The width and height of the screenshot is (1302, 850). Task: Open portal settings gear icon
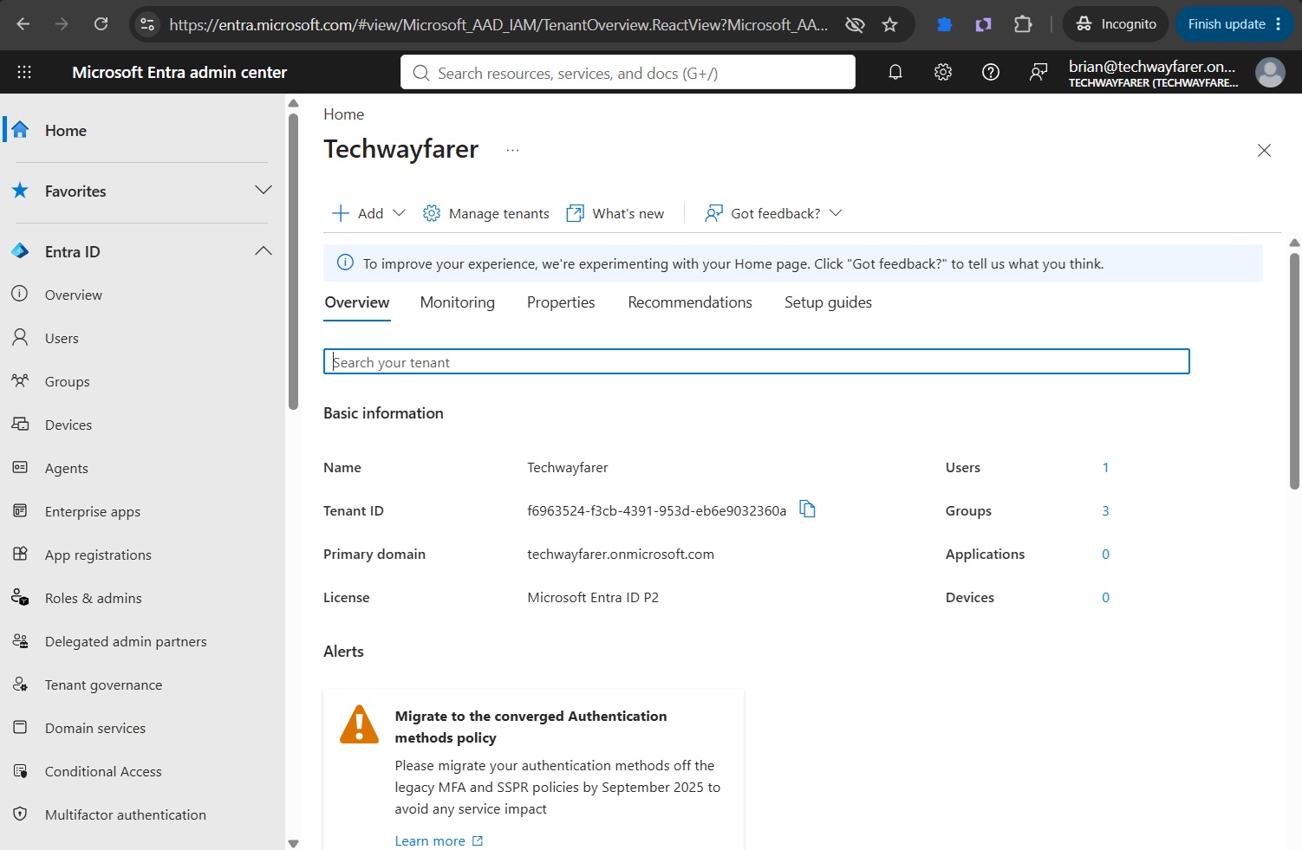coord(943,73)
